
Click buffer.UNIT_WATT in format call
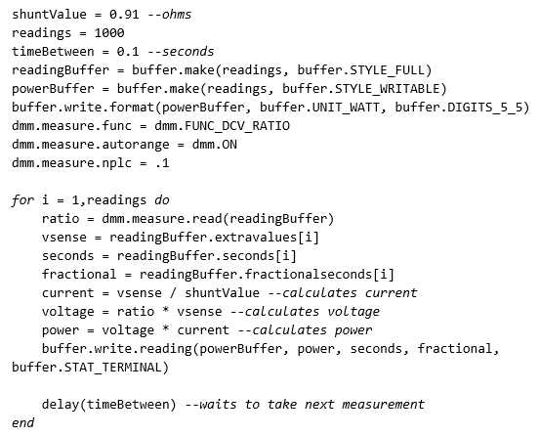319,108
